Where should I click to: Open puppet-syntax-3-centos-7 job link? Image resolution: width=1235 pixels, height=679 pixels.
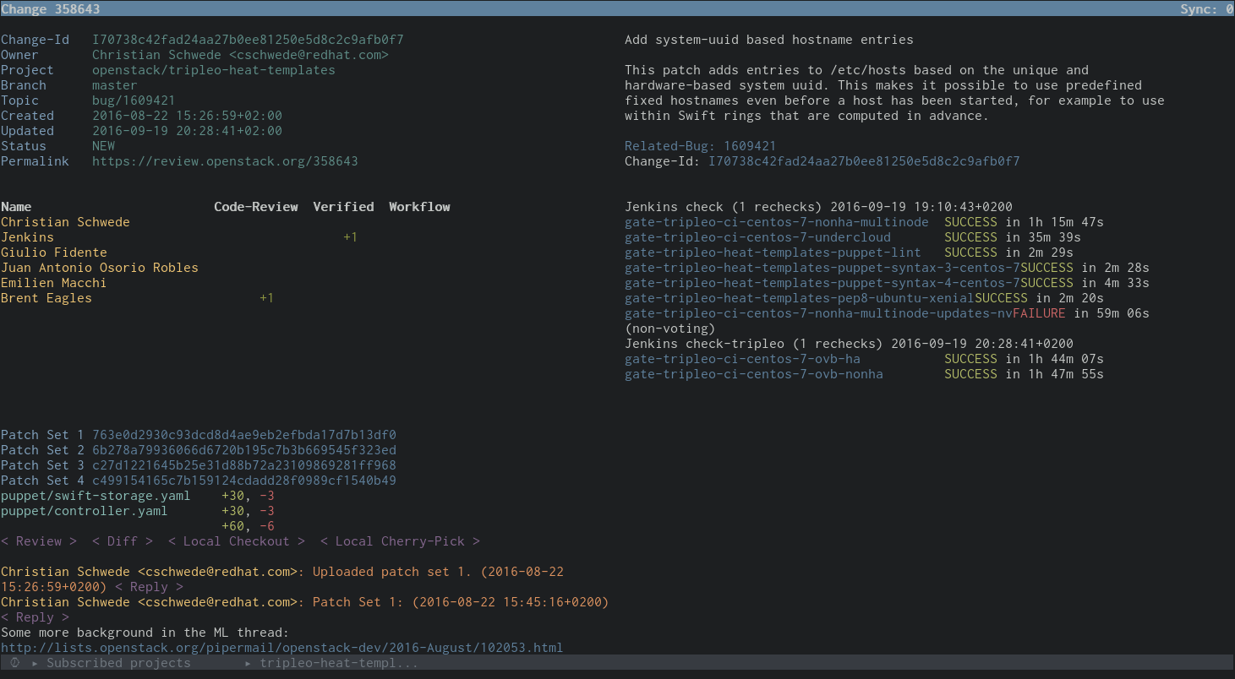[822, 268]
